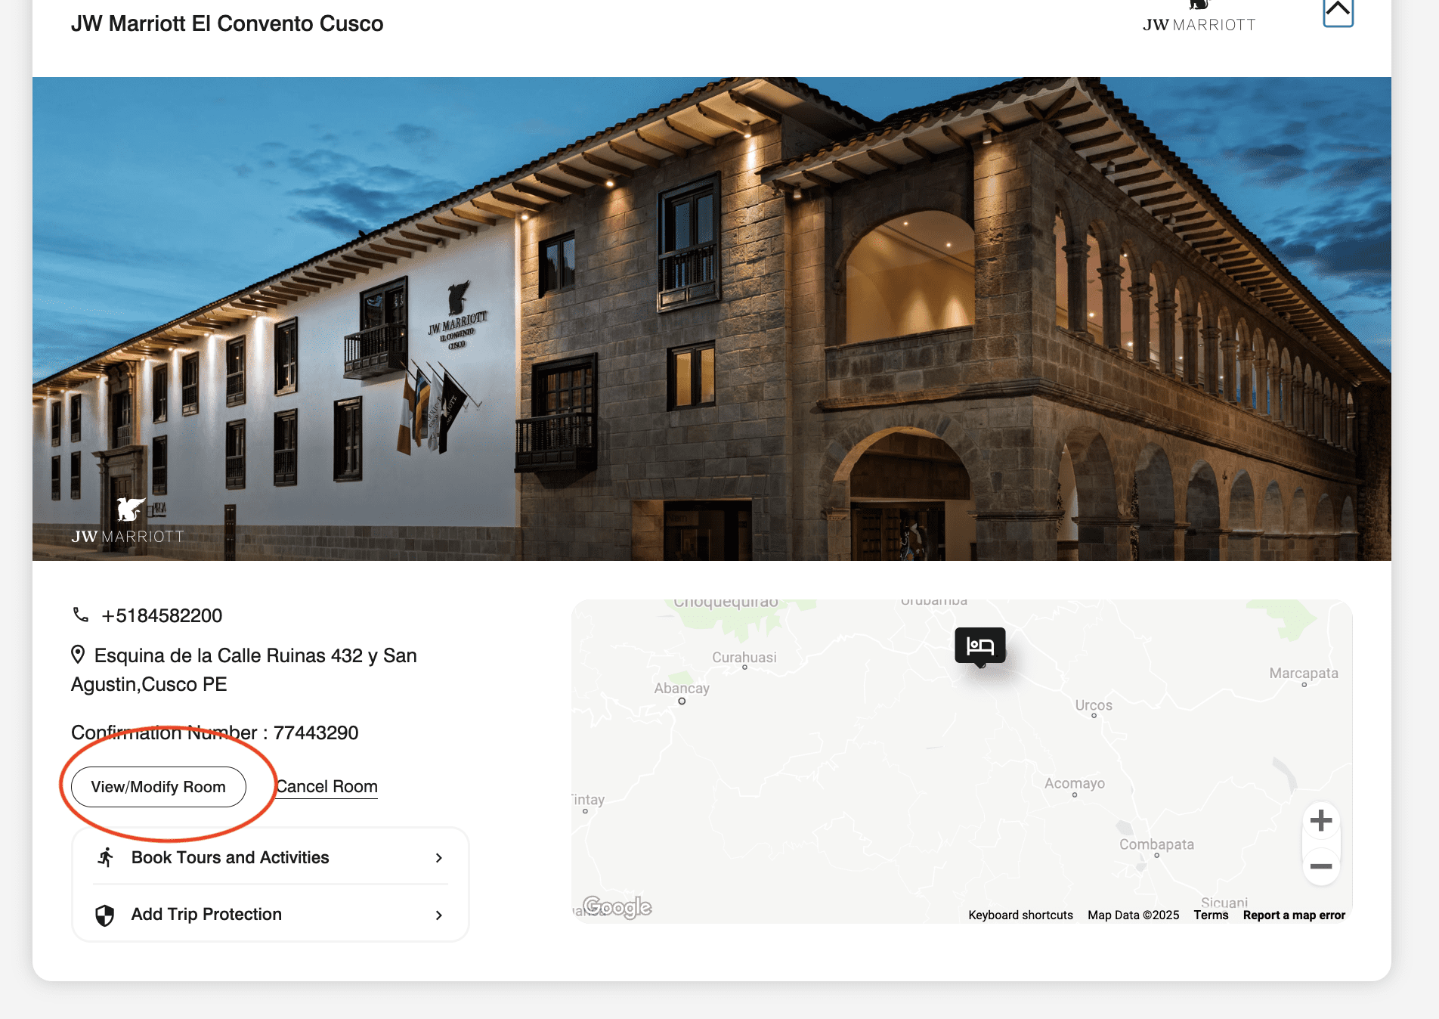1439x1019 pixels.
Task: Zoom out the map with the minus button
Action: tap(1321, 866)
